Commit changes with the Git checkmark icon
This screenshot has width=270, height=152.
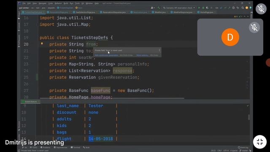tap(225, 8)
